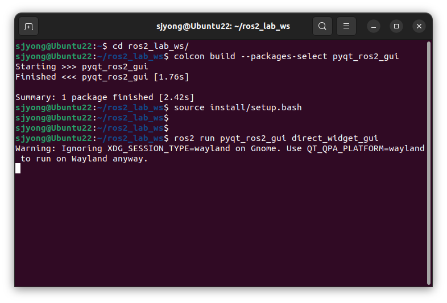Close the terminal window
Image resolution: width=447 pixels, height=303 pixels.
419,26
